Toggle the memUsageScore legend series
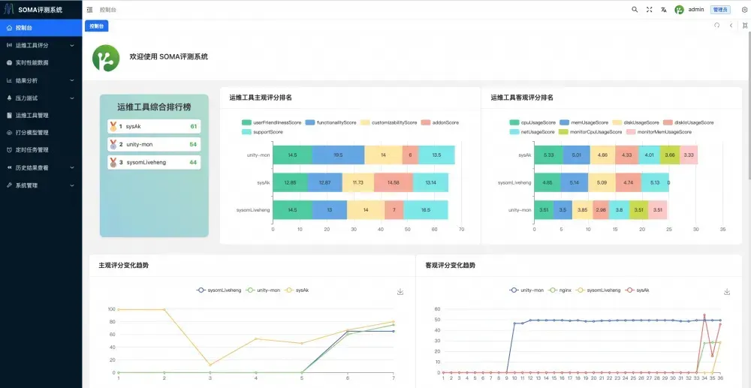The height and width of the screenshot is (388, 751). point(584,122)
